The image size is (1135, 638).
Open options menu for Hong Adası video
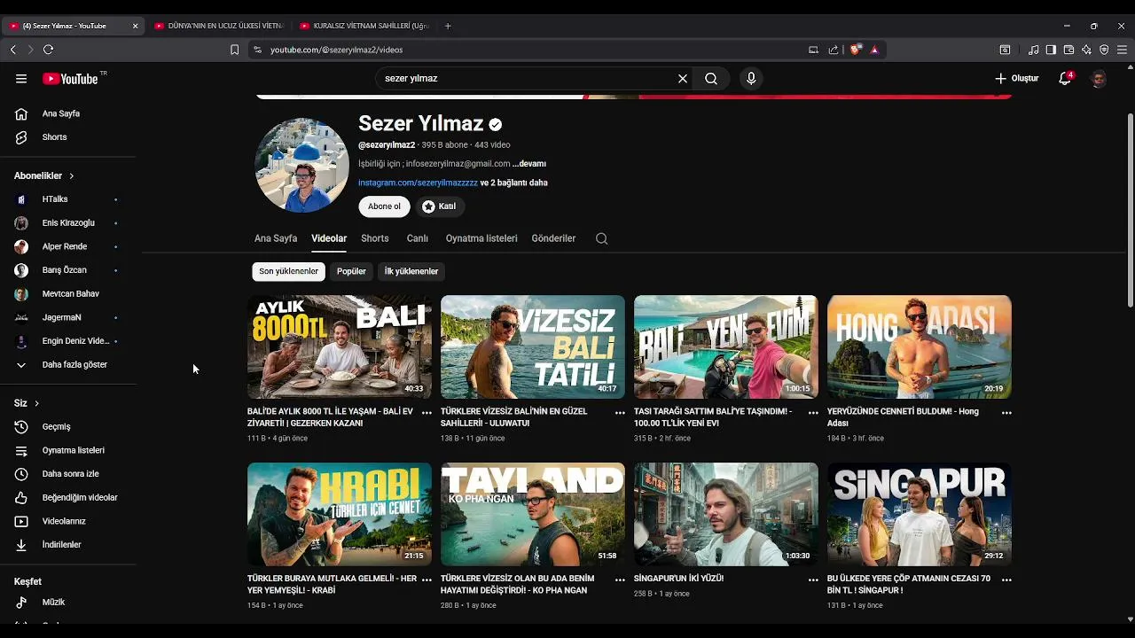[x=1006, y=413]
